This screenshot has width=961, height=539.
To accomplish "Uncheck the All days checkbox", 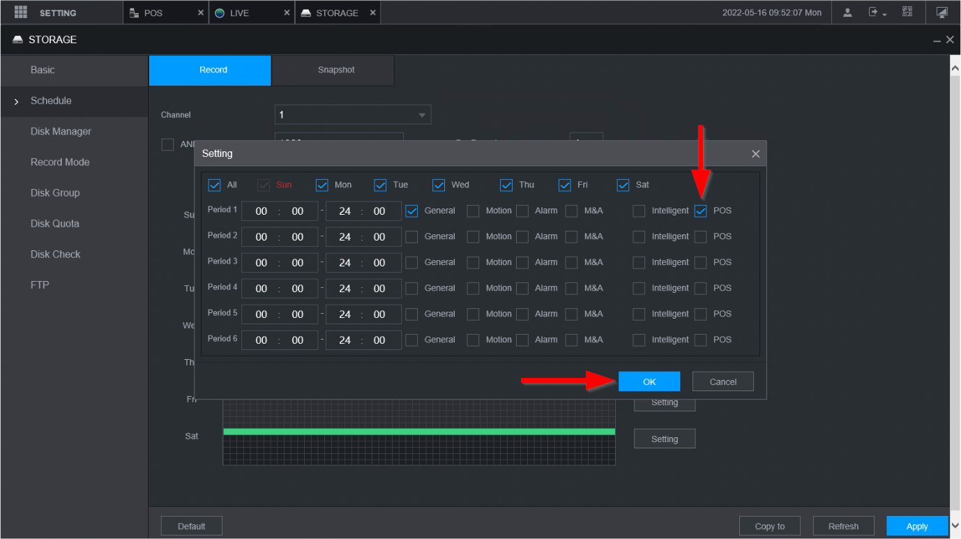I will pyautogui.click(x=214, y=185).
